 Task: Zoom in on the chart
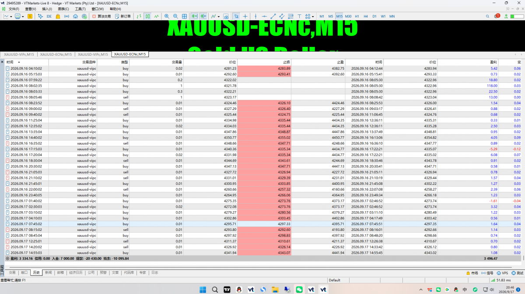coord(167,16)
